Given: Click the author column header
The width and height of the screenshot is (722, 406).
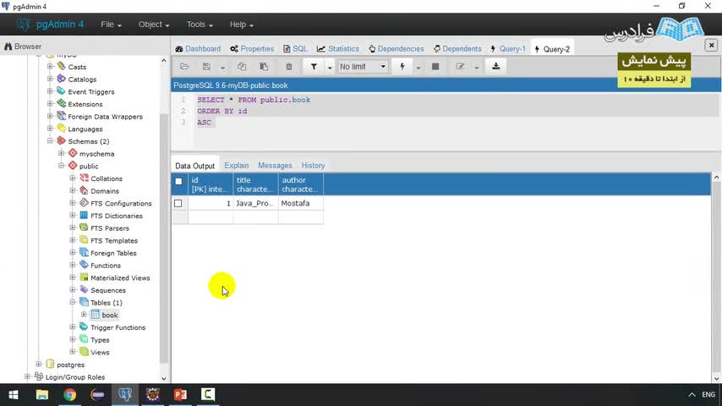Looking at the screenshot, I should [300, 184].
